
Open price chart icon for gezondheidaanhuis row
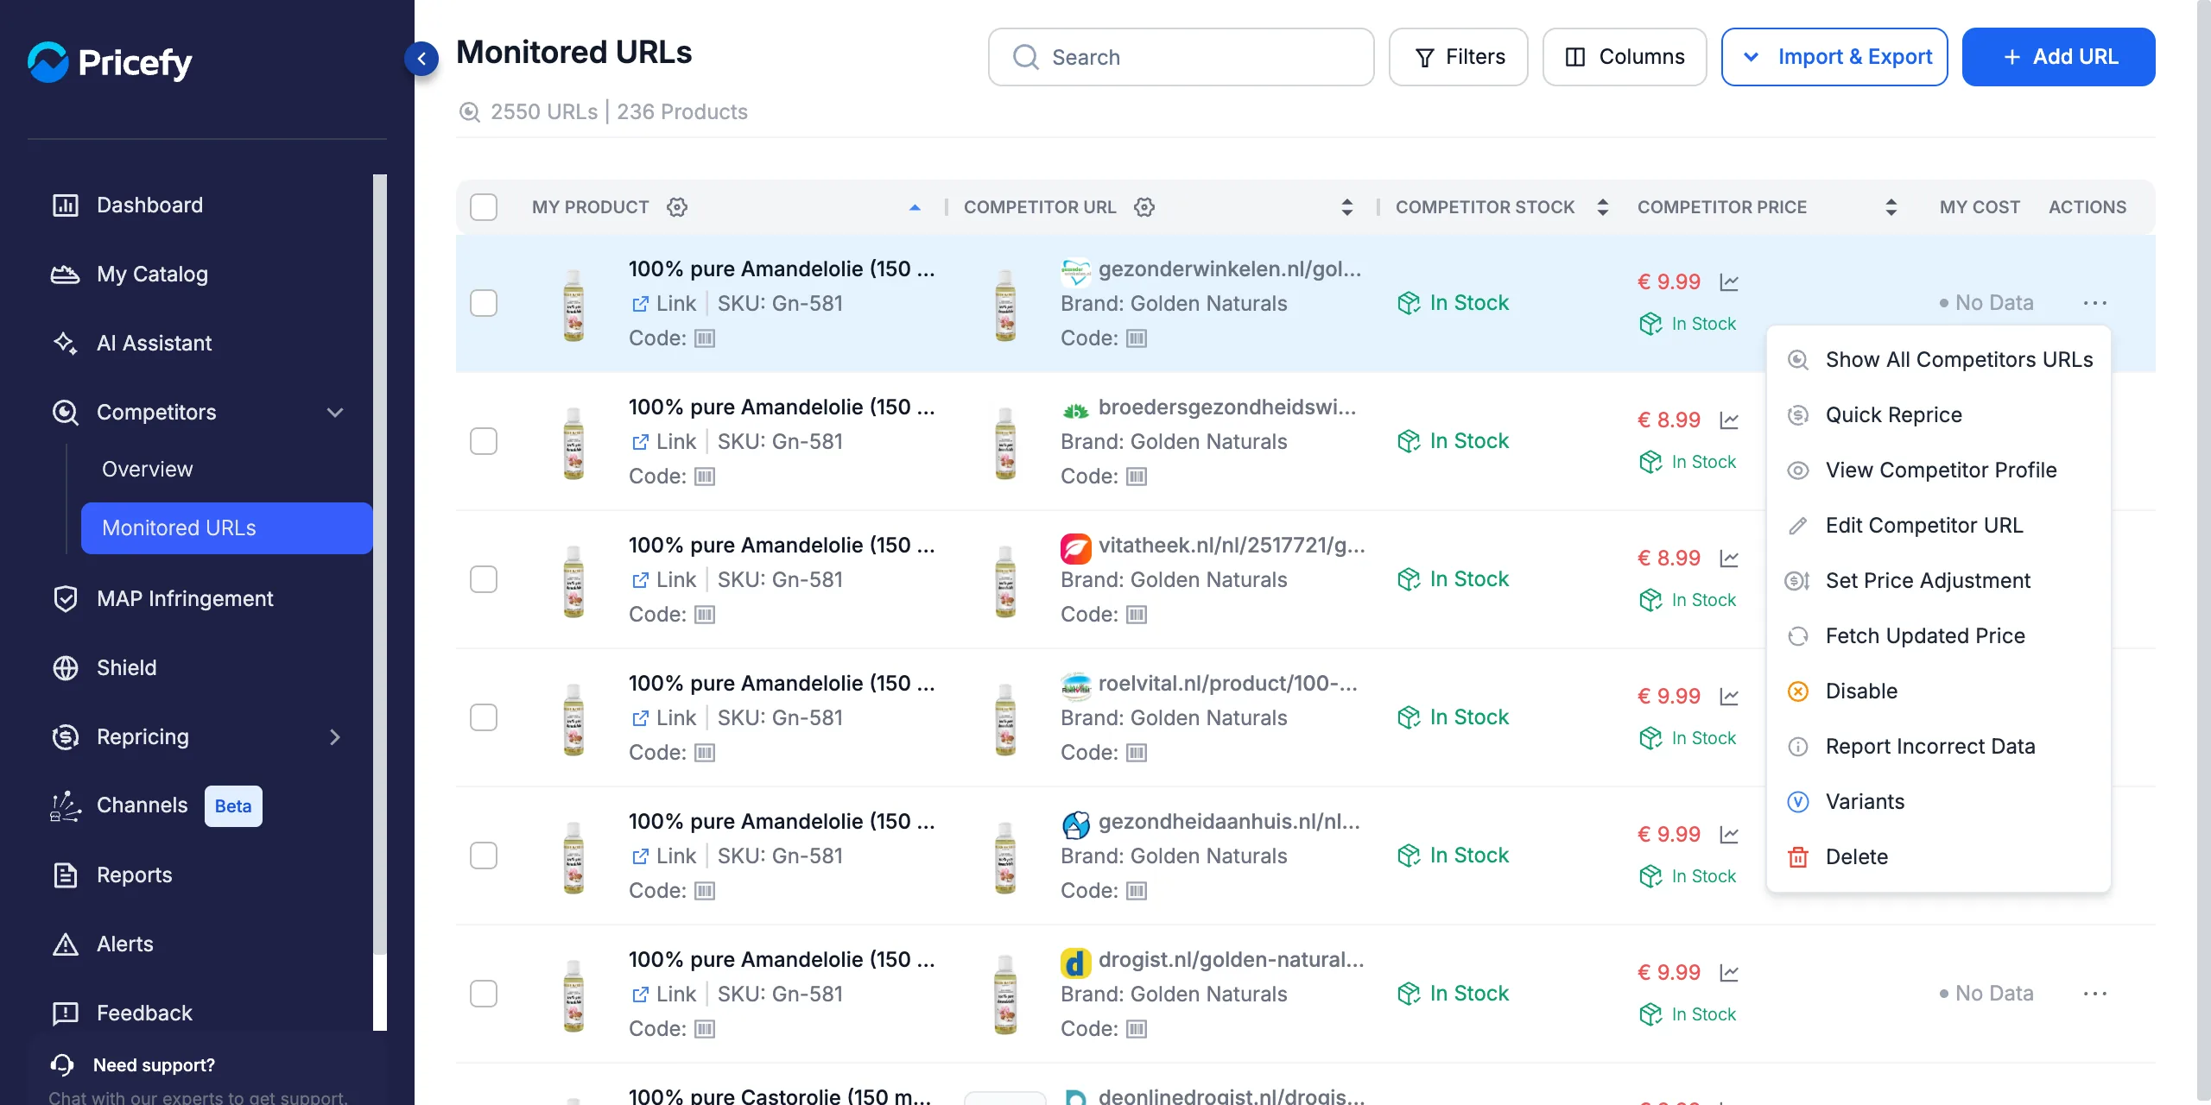pos(1729,835)
